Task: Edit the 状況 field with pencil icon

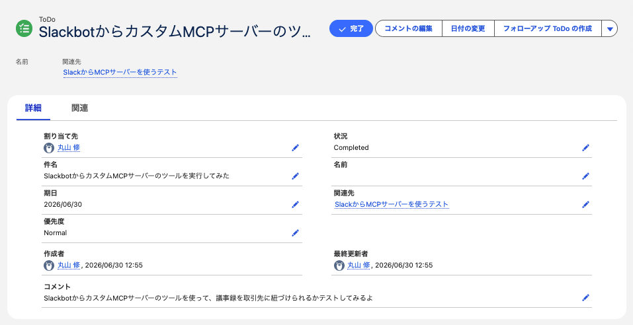Action: click(586, 148)
